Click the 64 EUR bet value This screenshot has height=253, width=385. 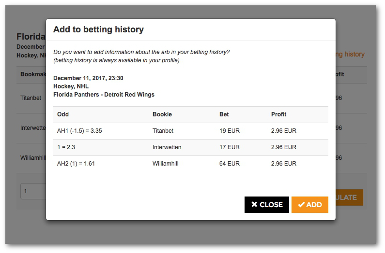click(230, 164)
